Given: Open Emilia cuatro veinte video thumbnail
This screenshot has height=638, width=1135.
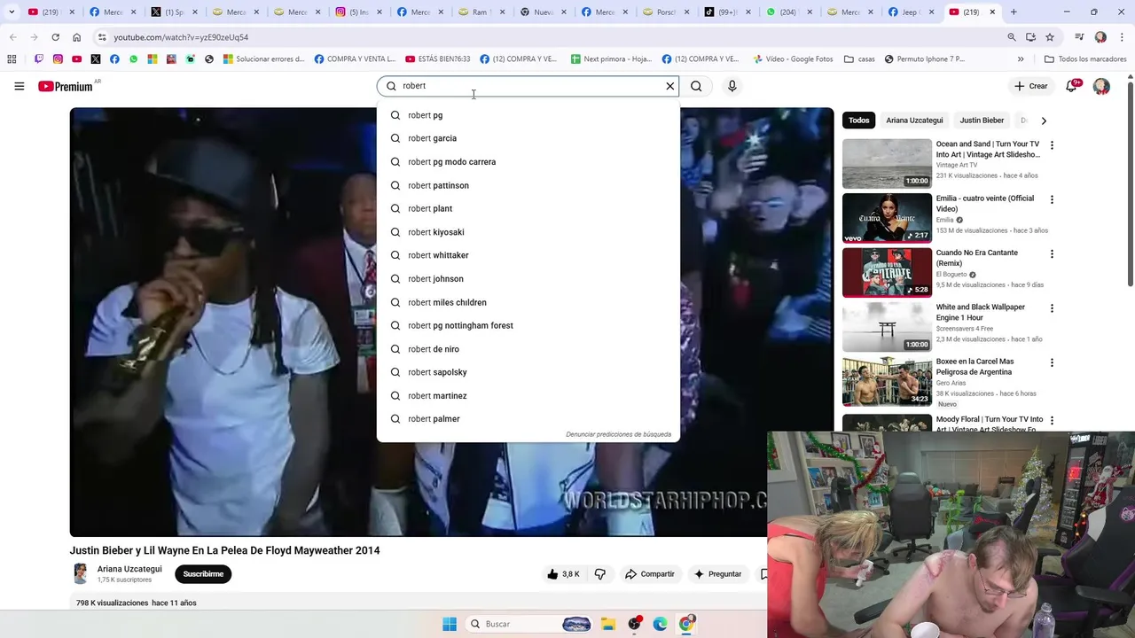Looking at the screenshot, I should 887,218.
